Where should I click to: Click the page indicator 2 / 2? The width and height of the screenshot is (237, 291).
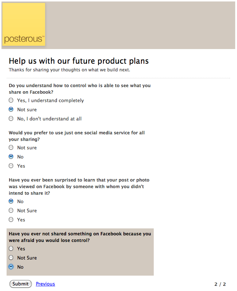tap(220, 284)
